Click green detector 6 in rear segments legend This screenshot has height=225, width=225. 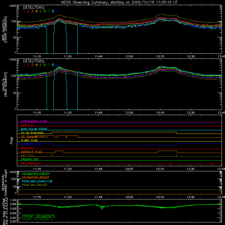click(x=45, y=65)
